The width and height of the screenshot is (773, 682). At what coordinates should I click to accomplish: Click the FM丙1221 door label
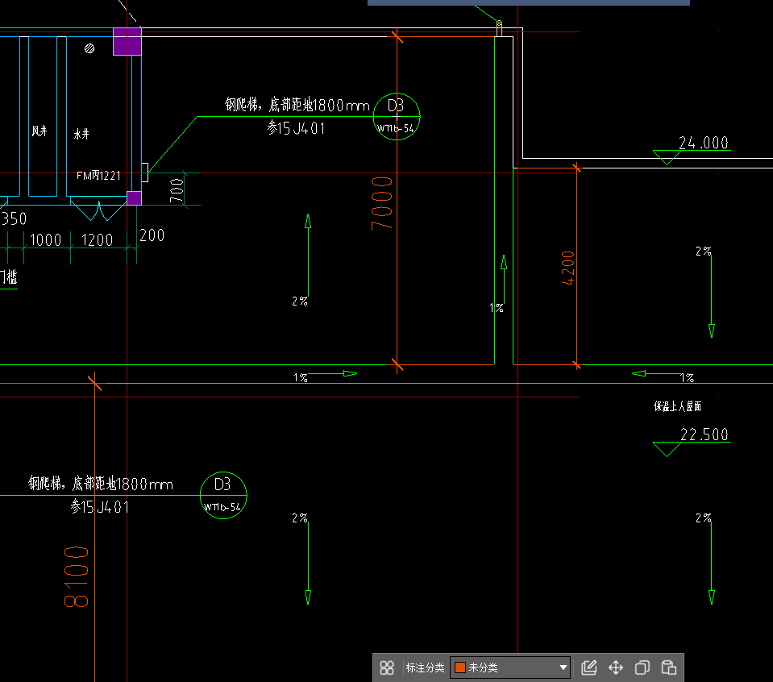click(x=98, y=176)
